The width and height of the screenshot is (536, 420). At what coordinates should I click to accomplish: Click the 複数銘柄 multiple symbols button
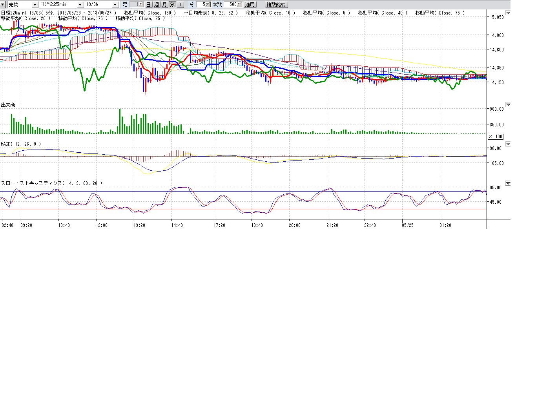pos(276,5)
